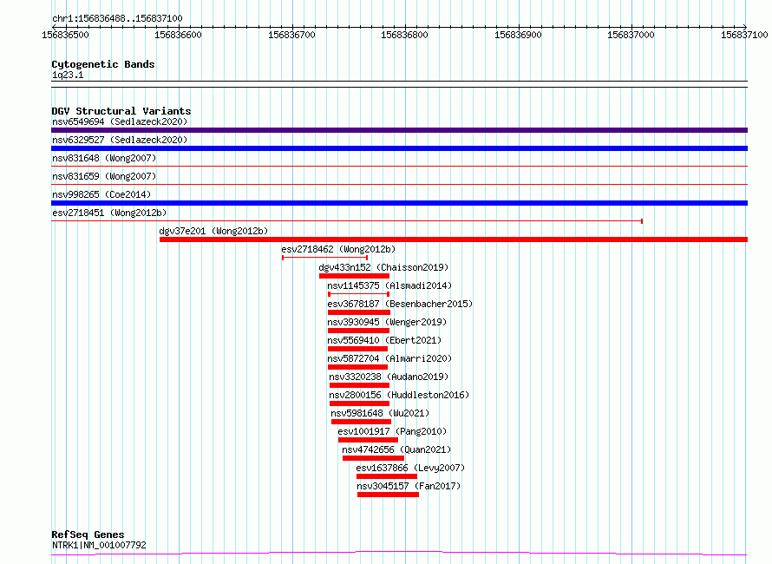The image size is (772, 564).
Task: Click the esv2718462 (Wong2012b) label
Action: 338,249
